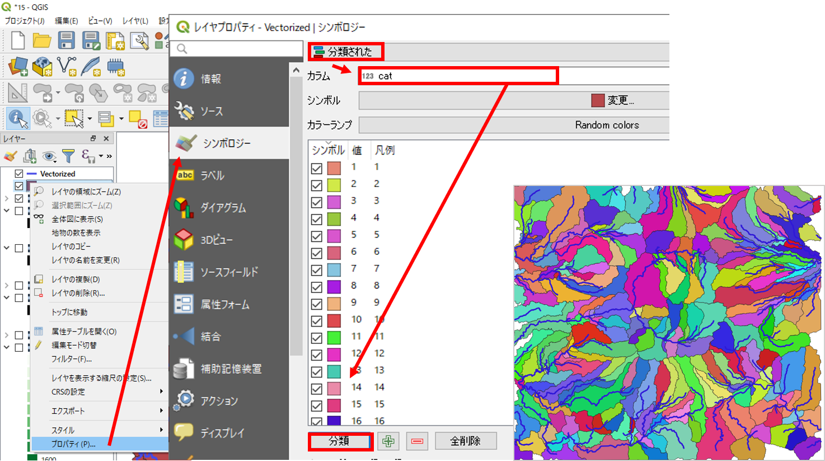Open カラム cat field dropdown

click(x=514, y=76)
